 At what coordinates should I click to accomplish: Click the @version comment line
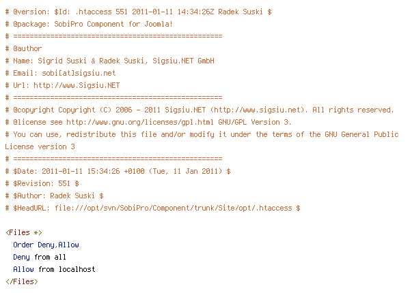tap(139, 12)
